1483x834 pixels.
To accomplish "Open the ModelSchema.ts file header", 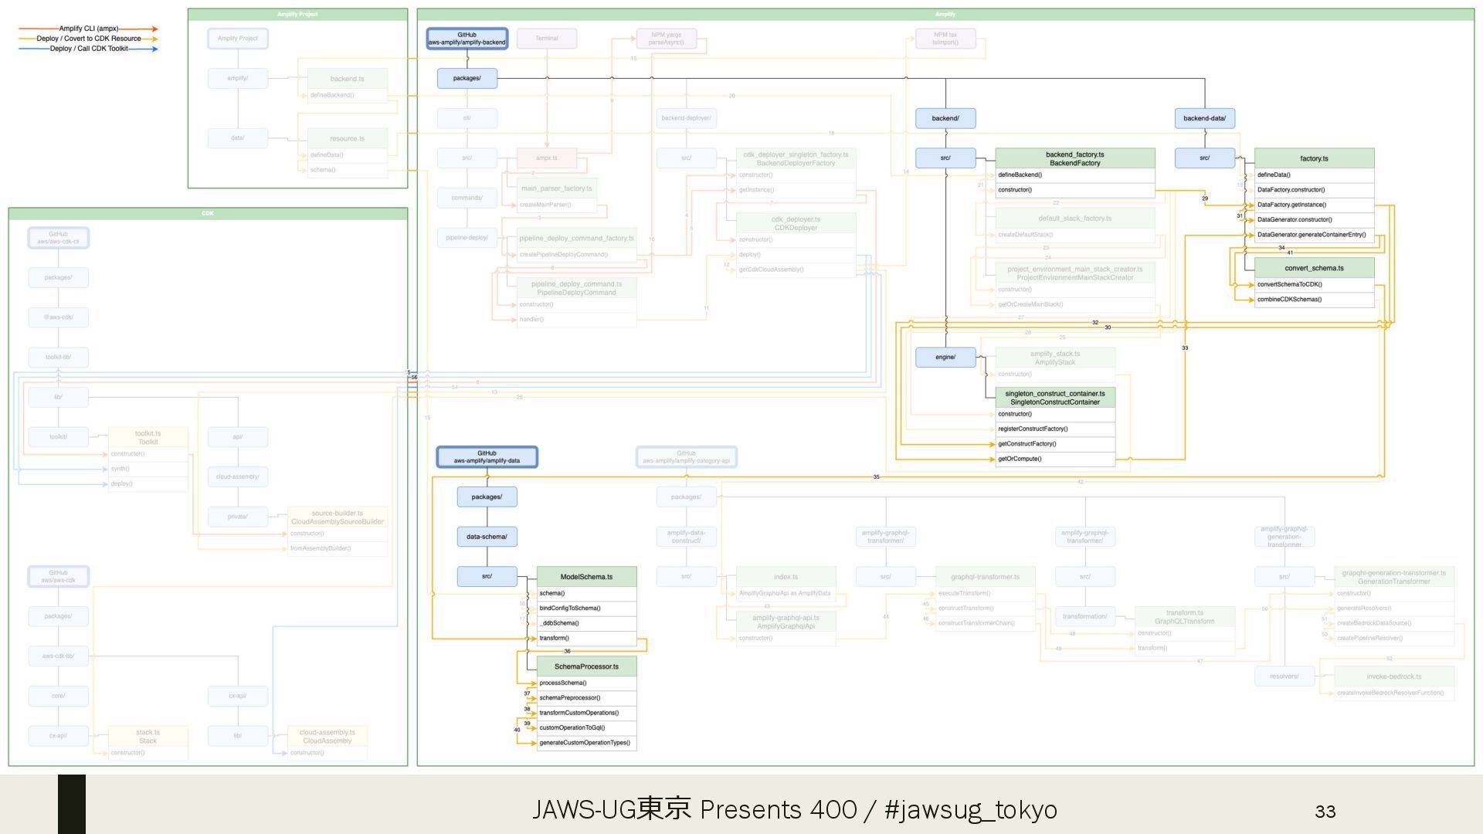I will click(586, 577).
